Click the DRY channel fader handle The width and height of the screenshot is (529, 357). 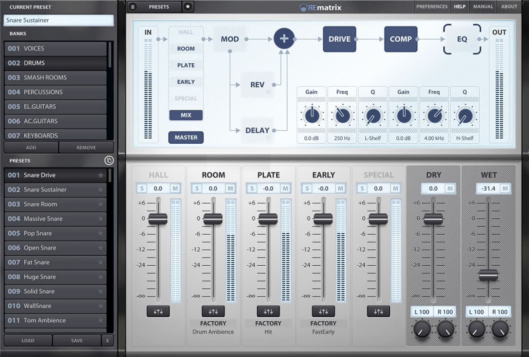tap(433, 219)
